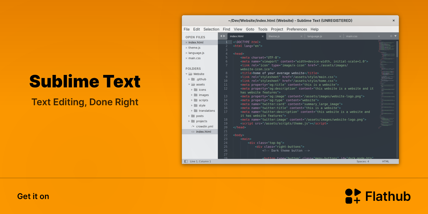Image resolution: width=428 pixels, height=214 pixels.
Task: Close main.css in Open Files list
Action: 186,58
